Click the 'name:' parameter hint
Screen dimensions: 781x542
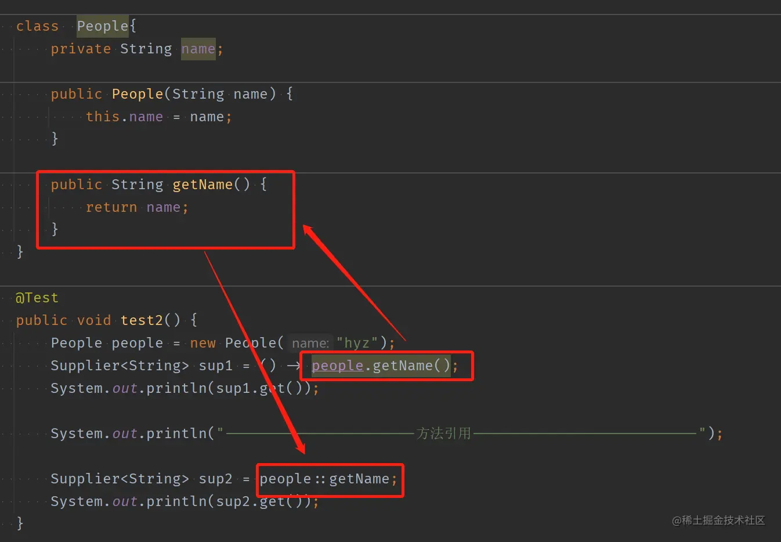310,344
